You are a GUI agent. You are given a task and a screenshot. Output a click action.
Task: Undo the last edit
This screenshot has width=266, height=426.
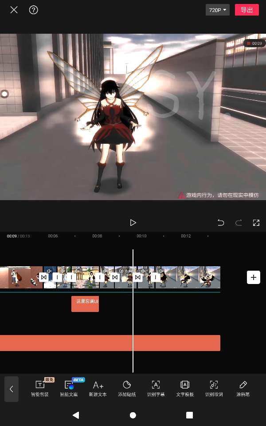[221, 223]
